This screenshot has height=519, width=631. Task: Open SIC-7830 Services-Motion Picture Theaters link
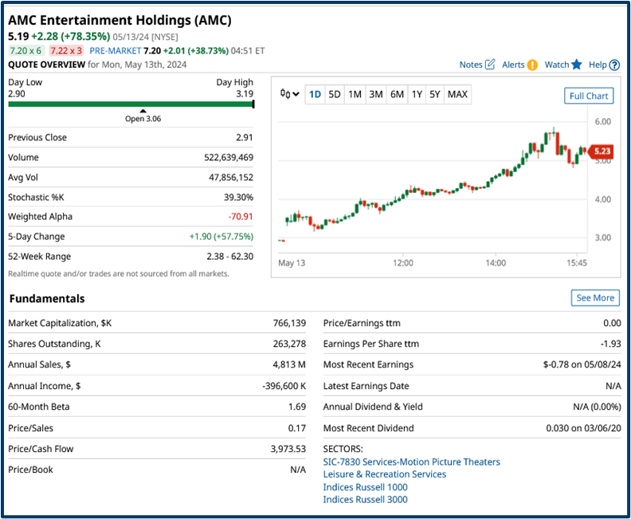point(411,462)
